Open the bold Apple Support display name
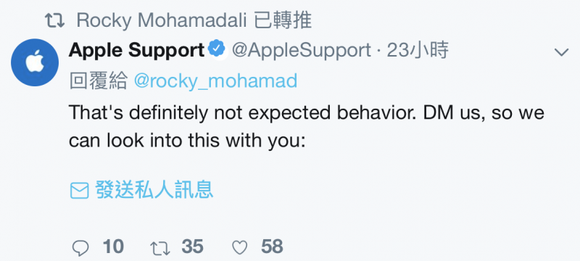Image resolution: width=580 pixels, height=261 pixels. [x=136, y=50]
